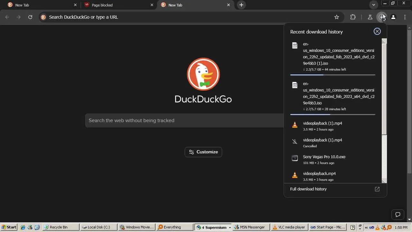Click the help question mark taskbar icon

point(352,227)
